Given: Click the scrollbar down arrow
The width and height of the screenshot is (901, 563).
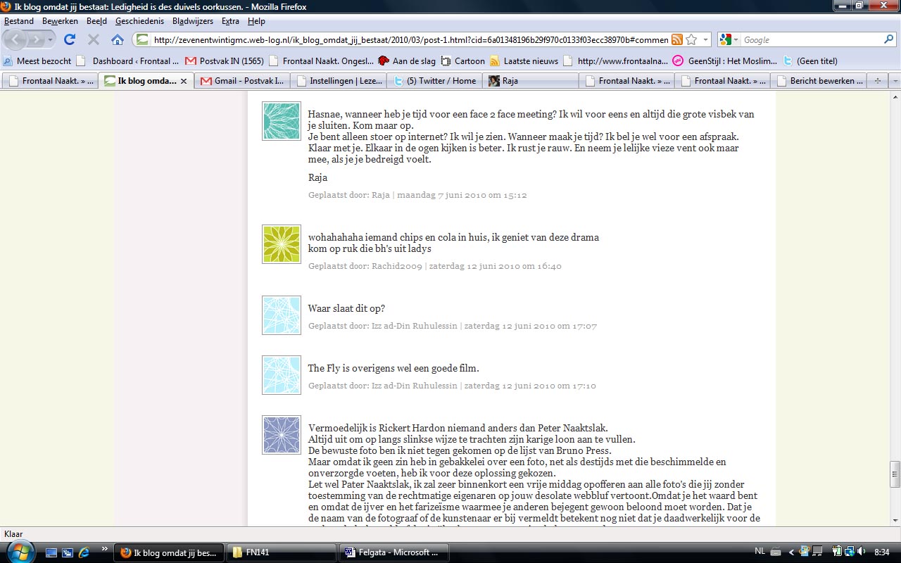Looking at the screenshot, I should (895, 521).
